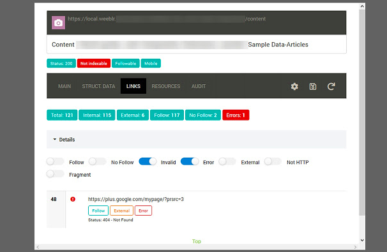The height and width of the screenshot is (252, 387).
Task: Jump to Top link at bottom
Action: pyautogui.click(x=197, y=241)
